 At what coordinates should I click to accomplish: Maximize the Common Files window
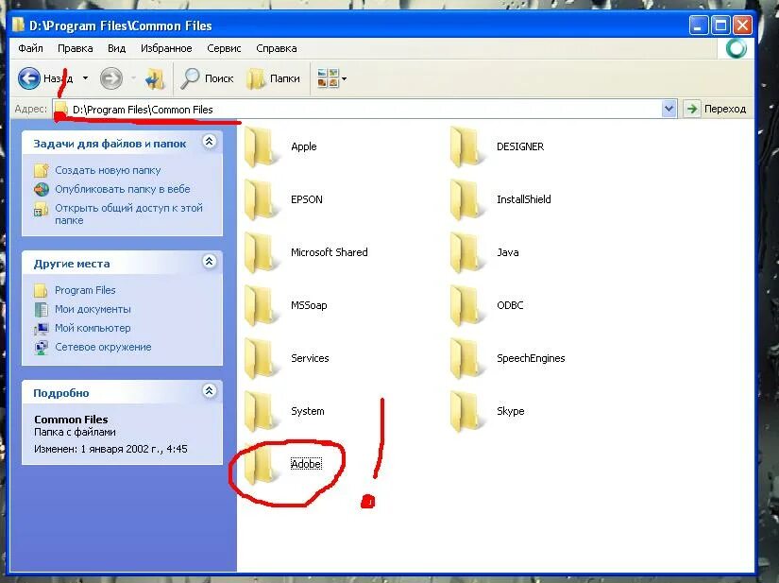(720, 25)
